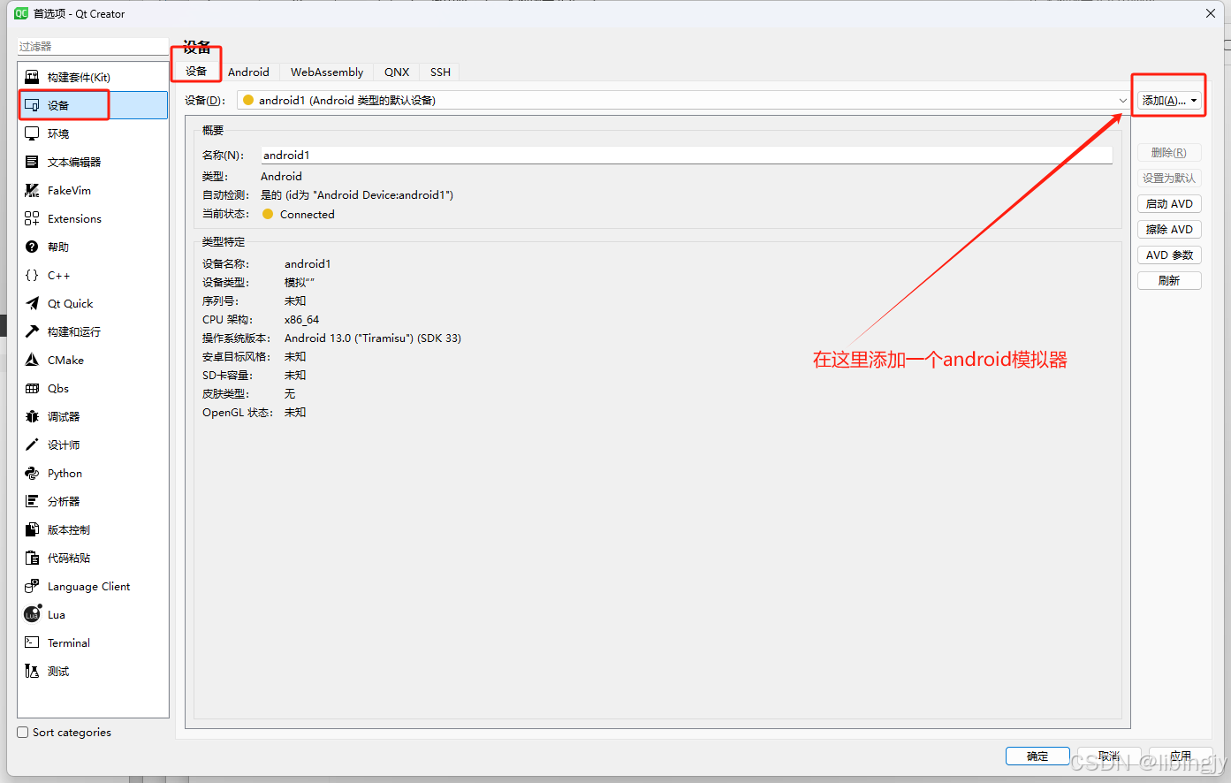Open the 帮助 question mark icon
The width and height of the screenshot is (1231, 783).
point(32,247)
